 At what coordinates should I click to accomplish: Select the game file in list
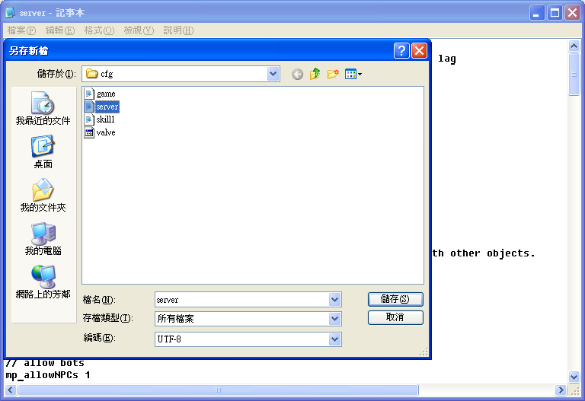pyautogui.click(x=105, y=94)
